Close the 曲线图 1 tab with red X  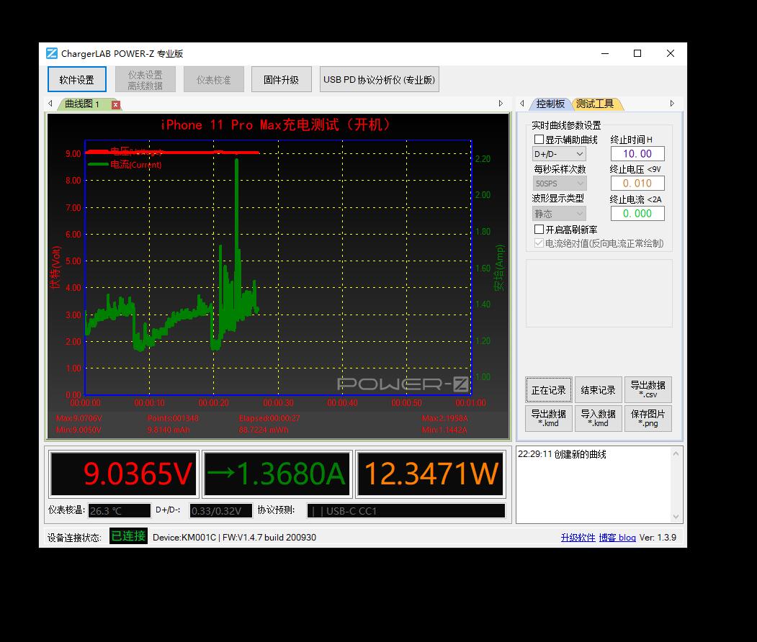pyautogui.click(x=115, y=105)
